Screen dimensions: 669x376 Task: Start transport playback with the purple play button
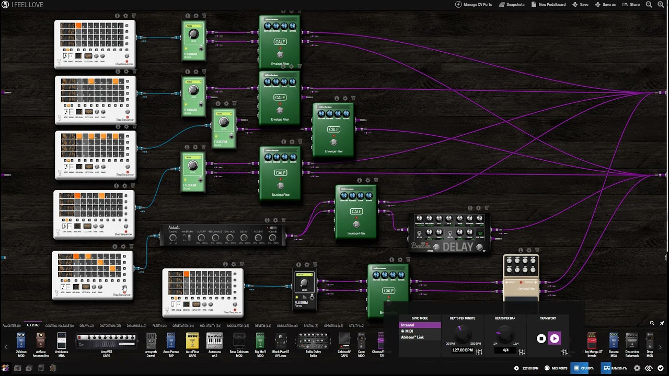555,338
